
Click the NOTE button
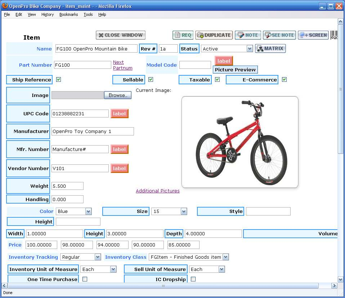point(248,35)
